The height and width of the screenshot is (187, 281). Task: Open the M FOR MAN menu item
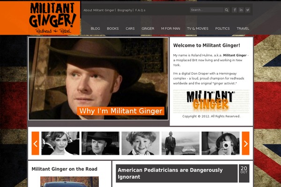[x=170, y=29]
